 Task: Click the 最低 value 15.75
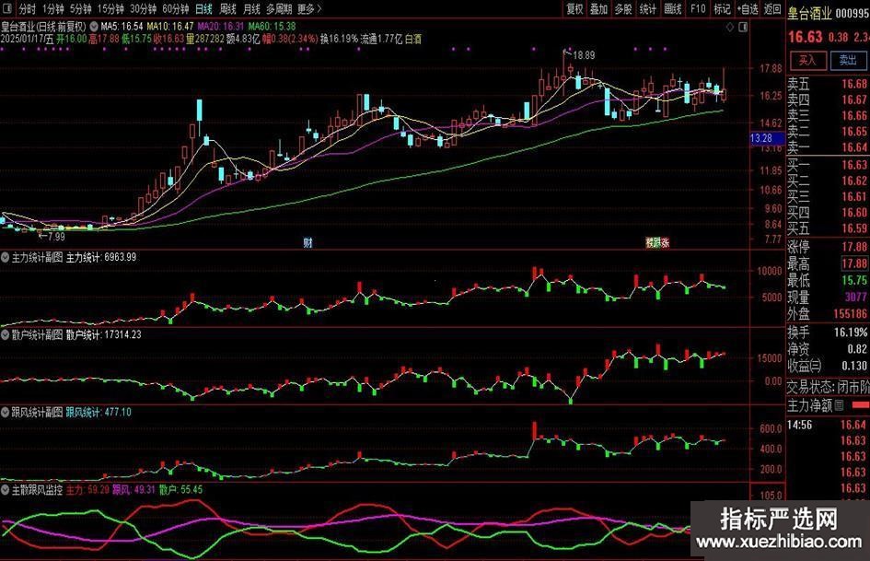click(854, 280)
